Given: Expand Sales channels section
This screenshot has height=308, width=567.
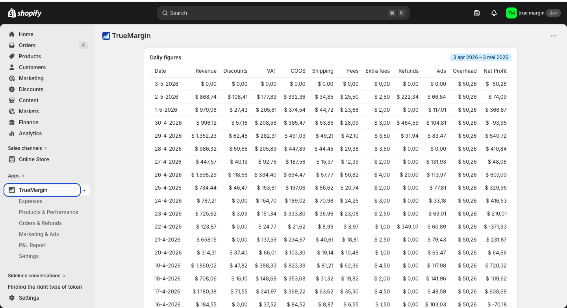Looking at the screenshot, I should (27, 148).
